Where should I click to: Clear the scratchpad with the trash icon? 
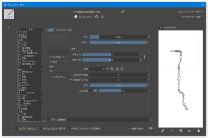199,131
